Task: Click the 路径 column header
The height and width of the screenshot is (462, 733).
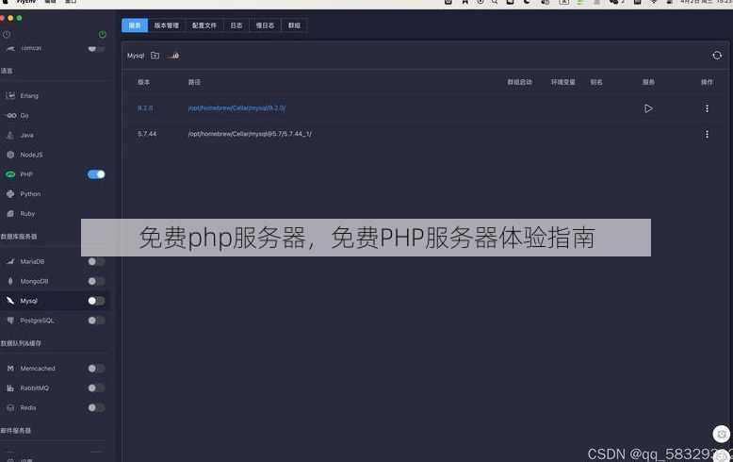Action: coord(194,82)
